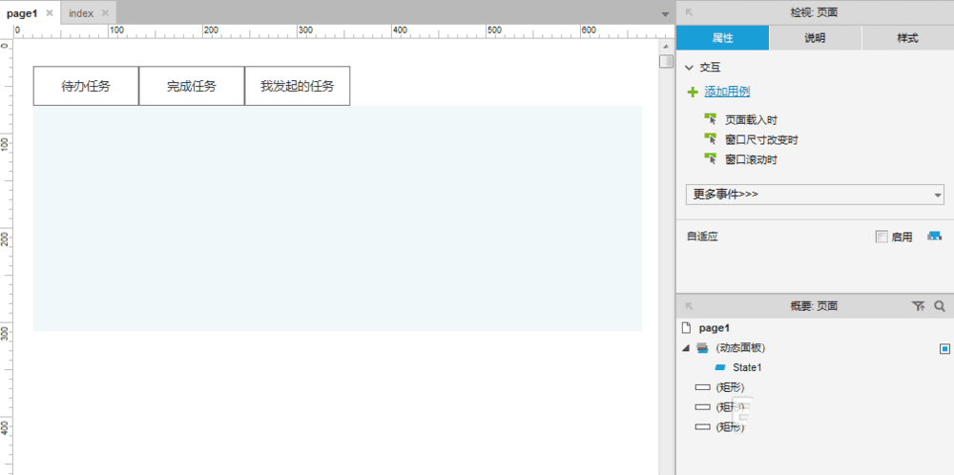Viewport: 954px width, 475px height.
Task: Click the State1 blue state icon
Action: click(x=719, y=367)
